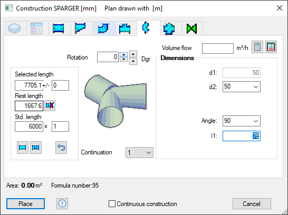Click the Place button

pos(25,203)
